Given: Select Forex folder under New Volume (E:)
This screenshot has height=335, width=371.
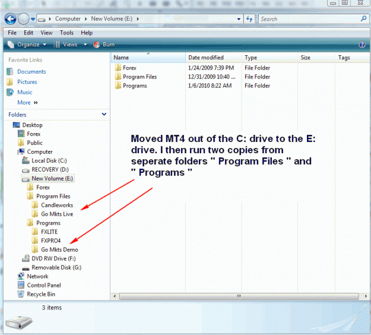Looking at the screenshot, I should 43,187.
